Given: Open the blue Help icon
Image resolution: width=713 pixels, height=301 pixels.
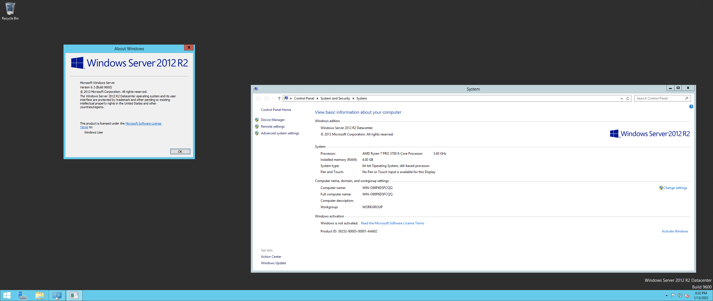Looking at the screenshot, I should tap(691, 106).
